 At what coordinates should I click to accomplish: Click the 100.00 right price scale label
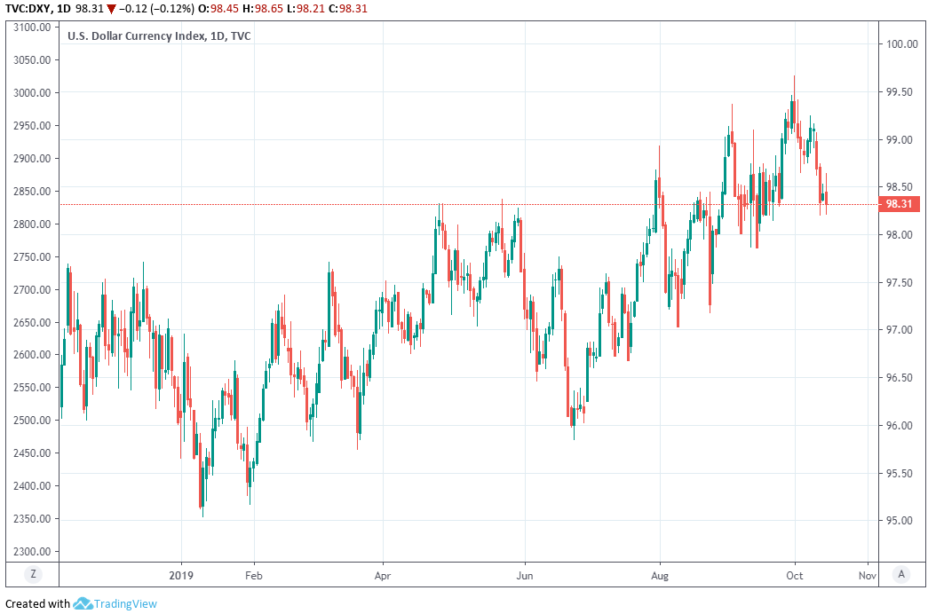[899, 44]
